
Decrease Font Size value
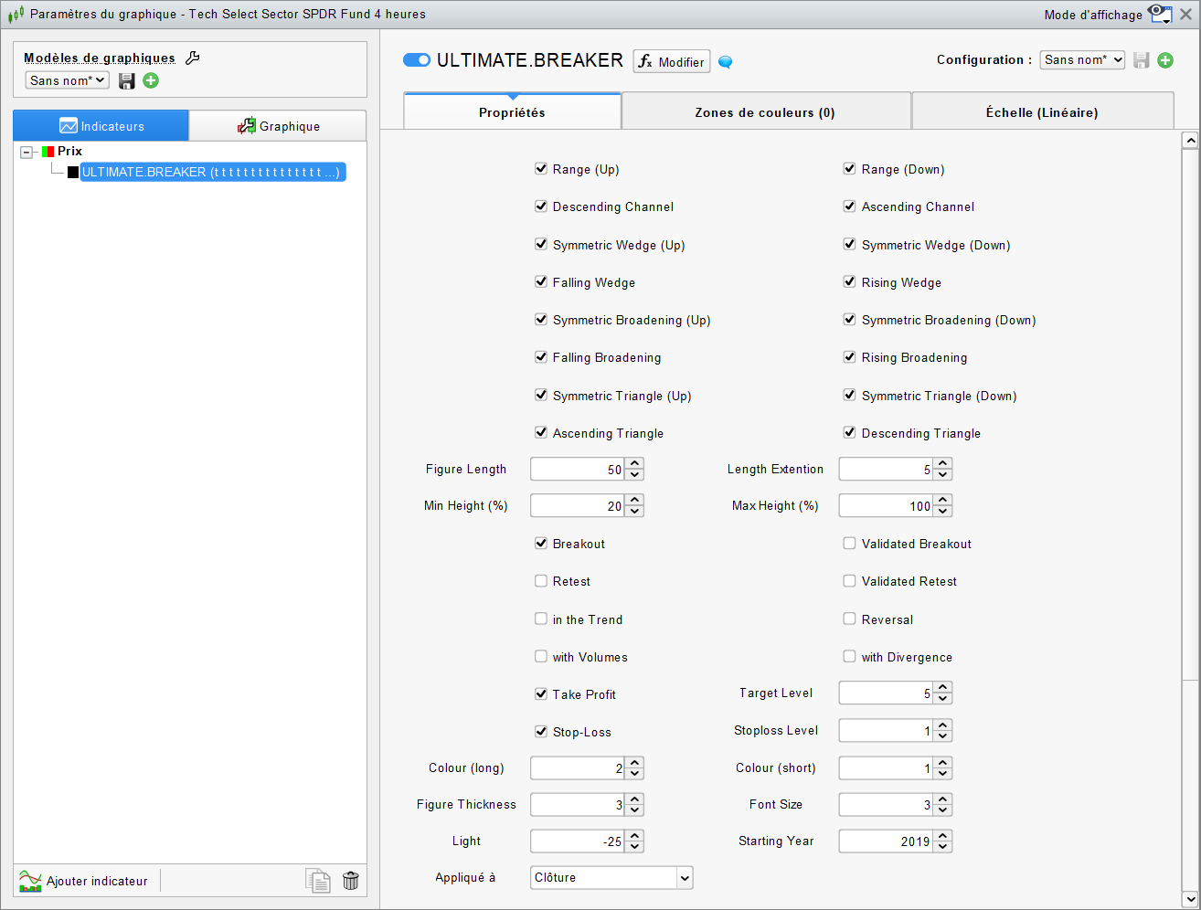pyautogui.click(x=943, y=810)
